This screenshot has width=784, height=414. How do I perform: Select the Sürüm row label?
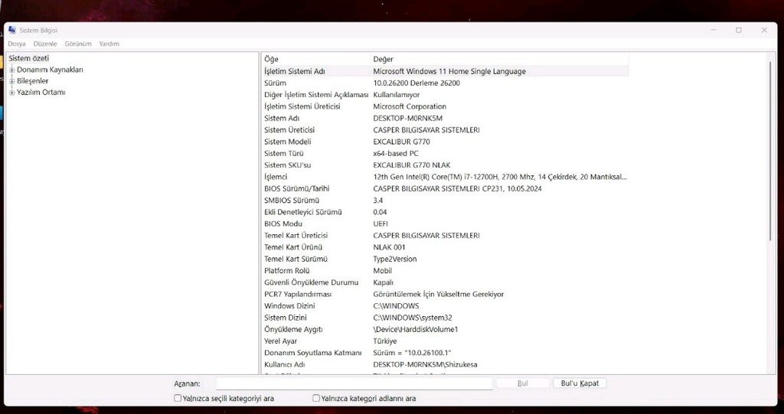click(x=275, y=83)
